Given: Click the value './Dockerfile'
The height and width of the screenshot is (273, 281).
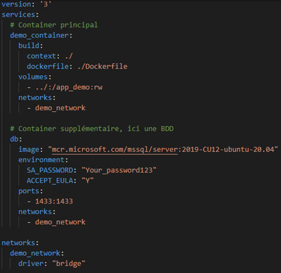Looking at the screenshot, I should pyautogui.click(x=102, y=66).
